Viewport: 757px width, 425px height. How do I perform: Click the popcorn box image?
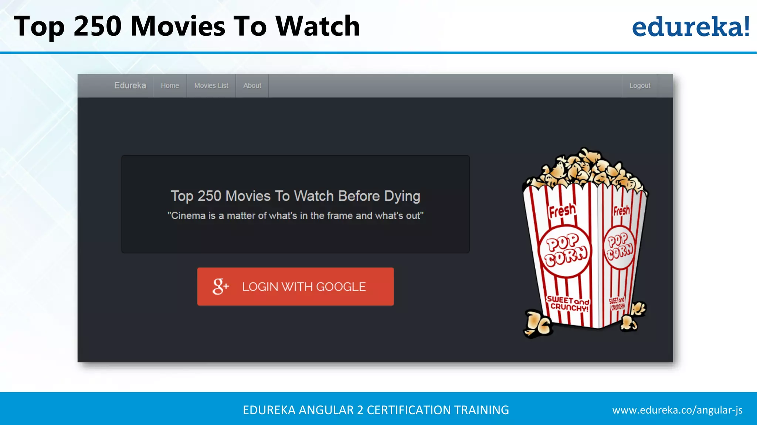point(585,243)
